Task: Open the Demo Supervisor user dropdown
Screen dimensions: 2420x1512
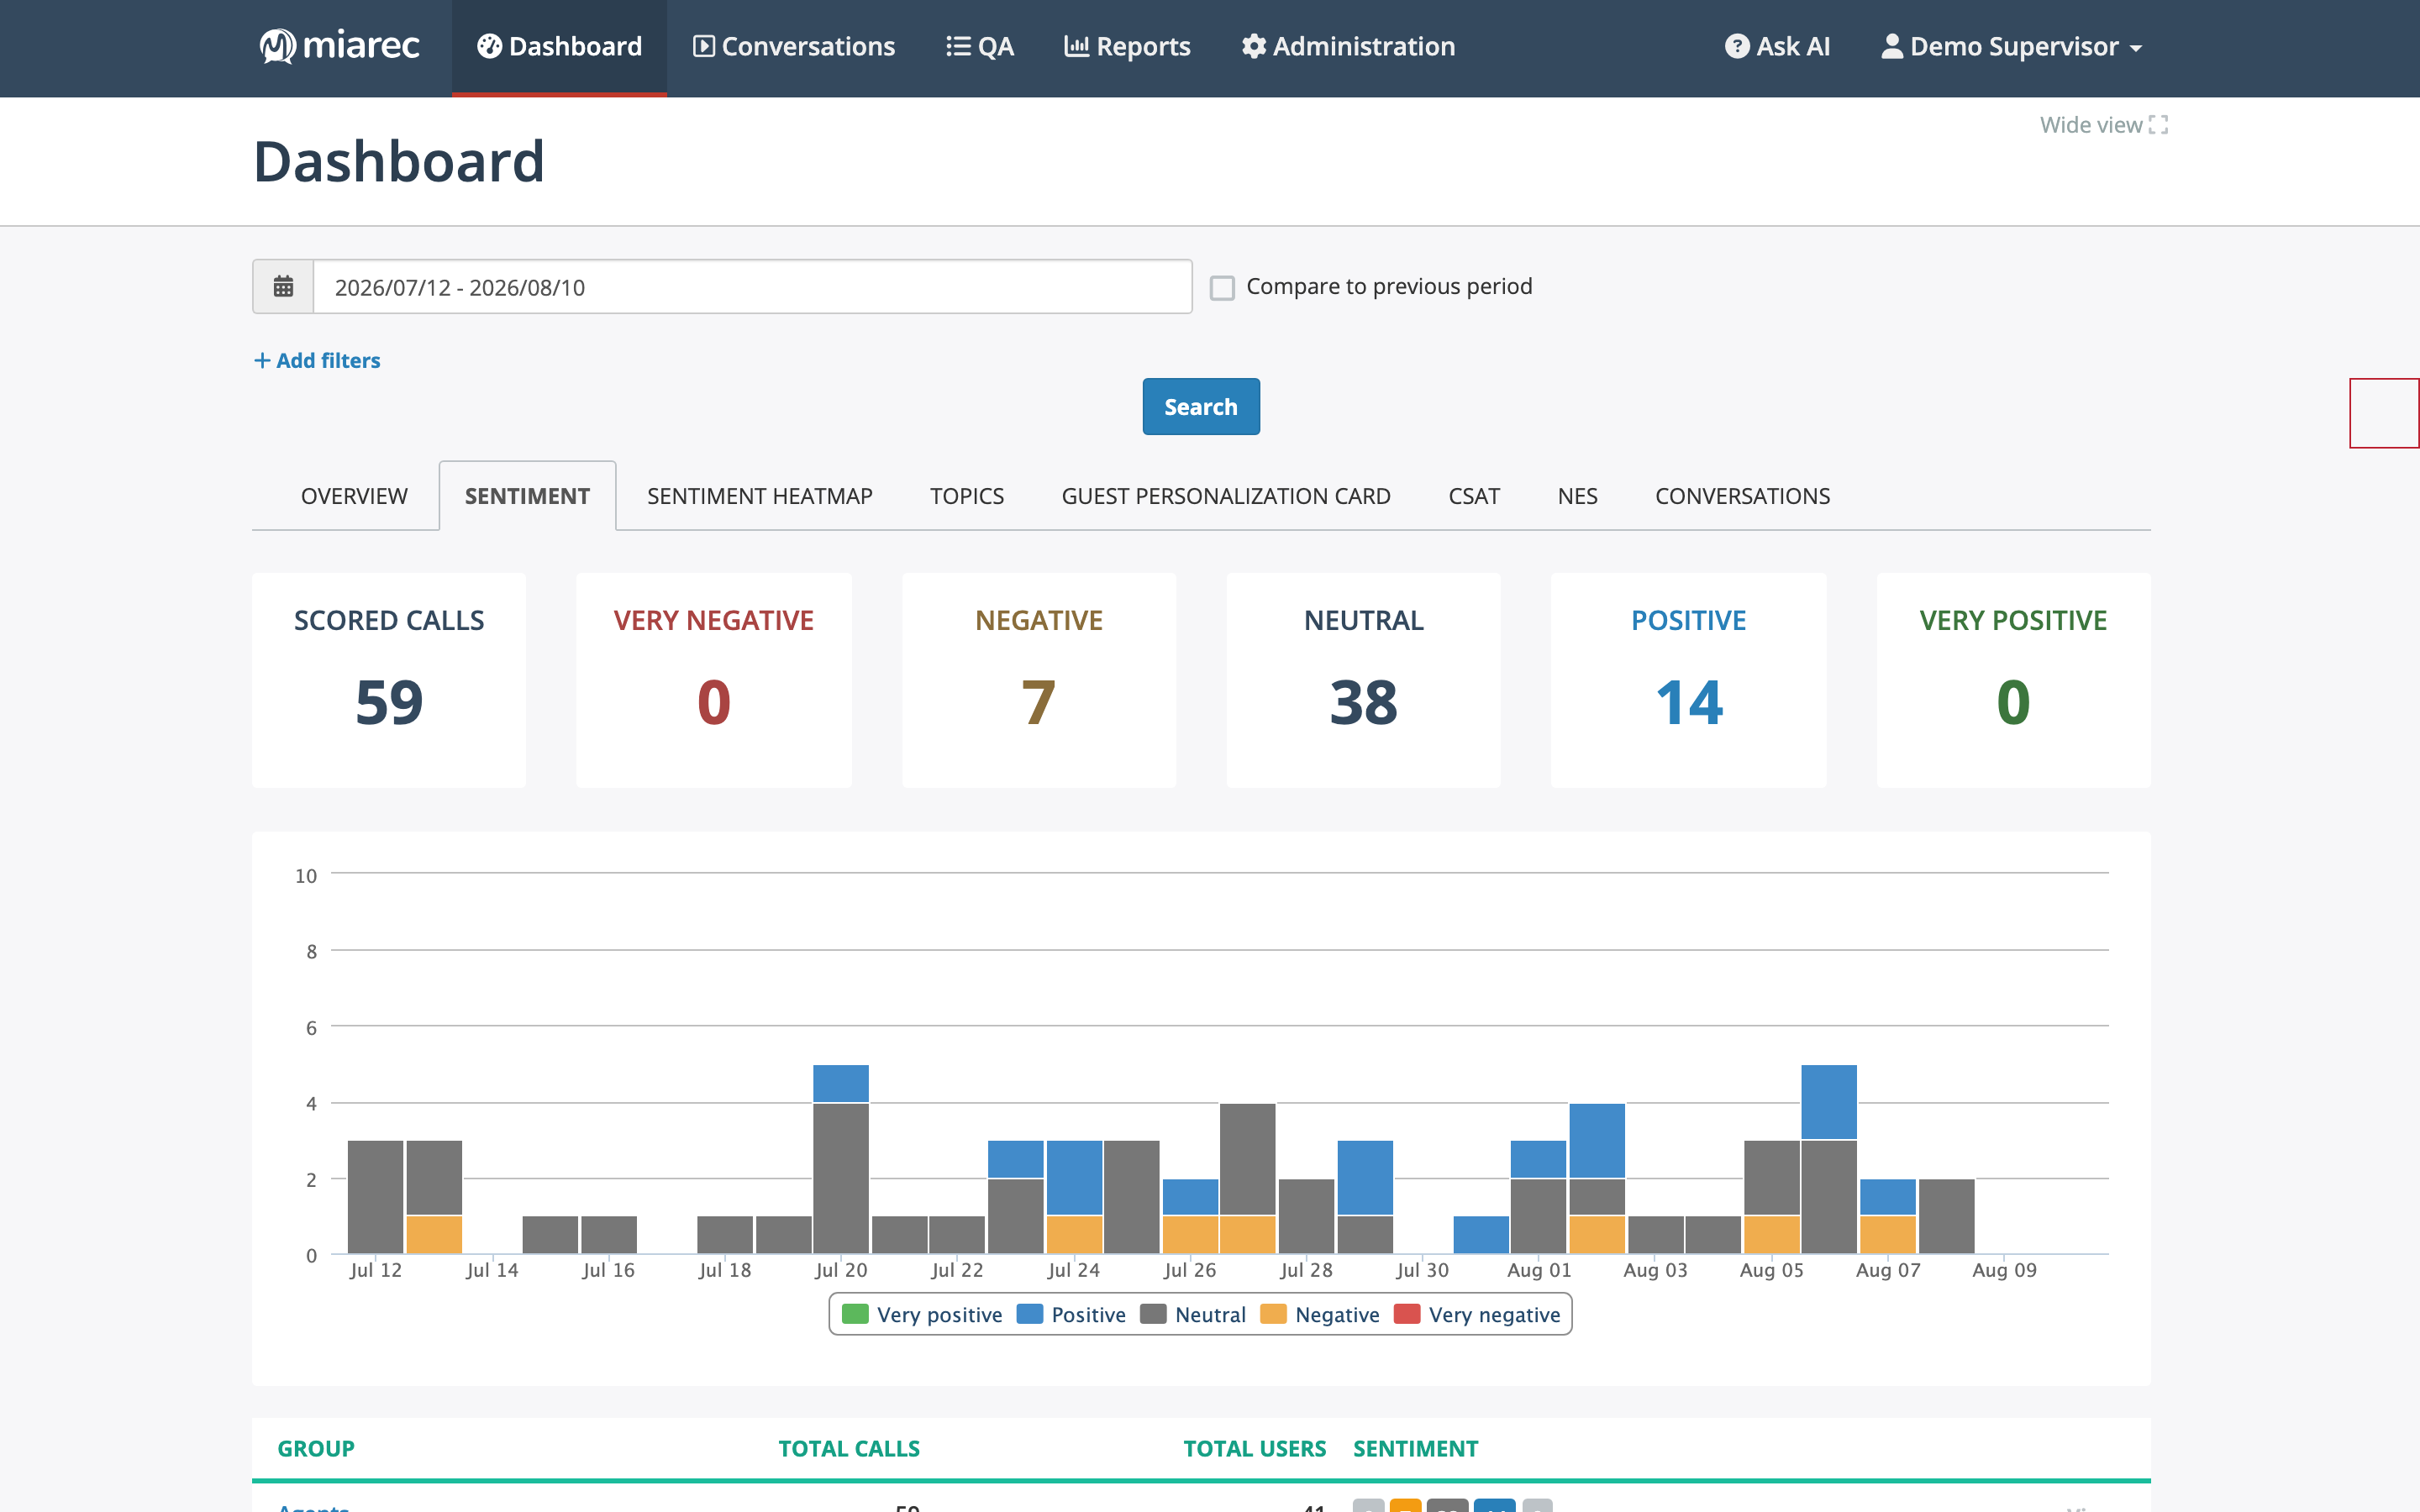Action: [2012, 46]
